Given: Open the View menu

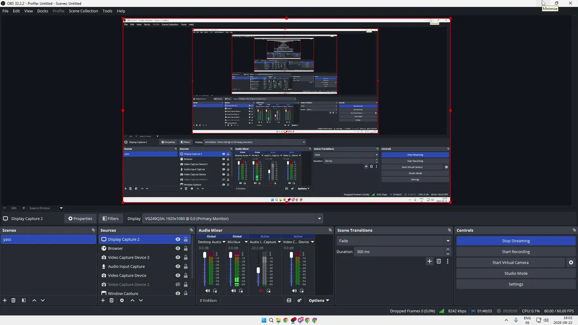Looking at the screenshot, I should click(28, 11).
